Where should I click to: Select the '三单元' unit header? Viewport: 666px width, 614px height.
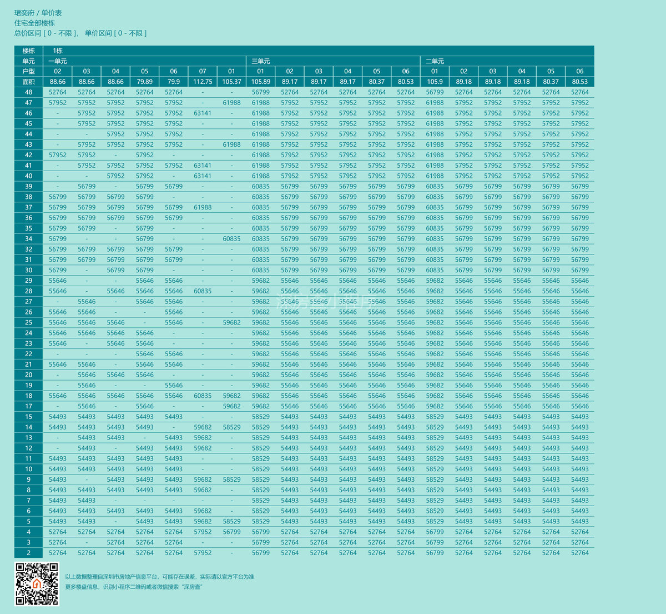(x=261, y=61)
